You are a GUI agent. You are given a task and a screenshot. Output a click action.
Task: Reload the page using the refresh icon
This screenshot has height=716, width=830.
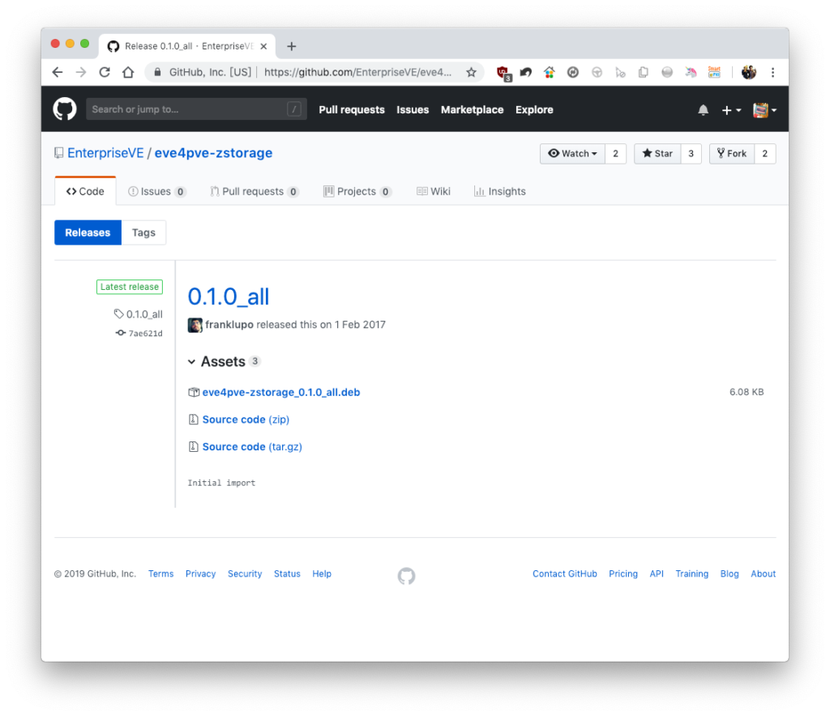(105, 72)
